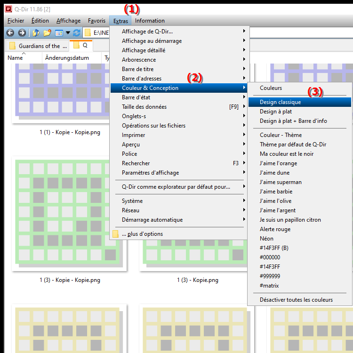Apply the 'J'aime l'argent' theme
The width and height of the screenshot is (353, 353).
tap(300, 210)
